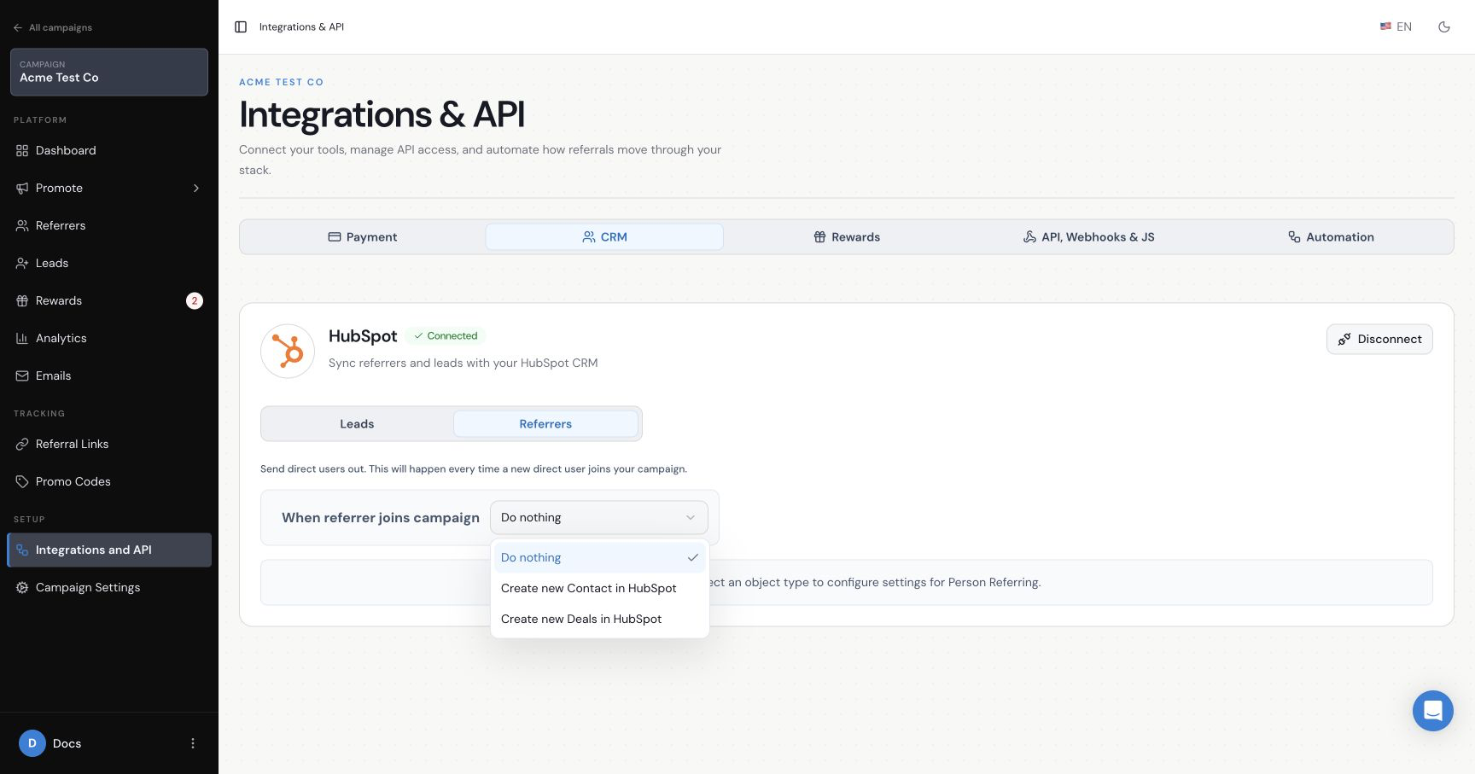Switch to HubSpot Leads sub-tab
The width and height of the screenshot is (1475, 774).
(x=357, y=424)
